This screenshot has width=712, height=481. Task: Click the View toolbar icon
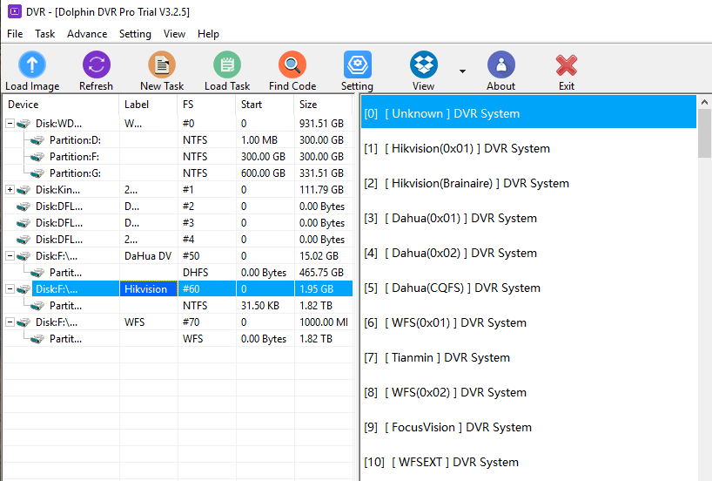pos(424,64)
